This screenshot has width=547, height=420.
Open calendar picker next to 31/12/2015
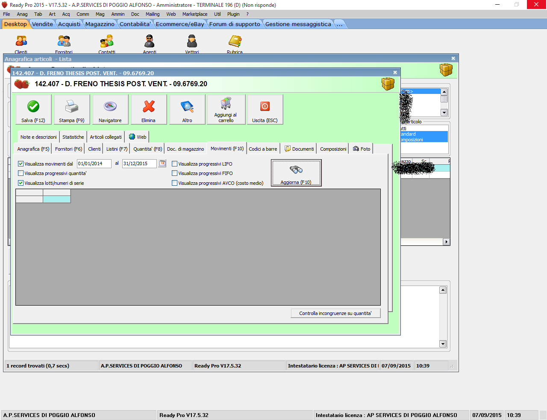(162, 163)
